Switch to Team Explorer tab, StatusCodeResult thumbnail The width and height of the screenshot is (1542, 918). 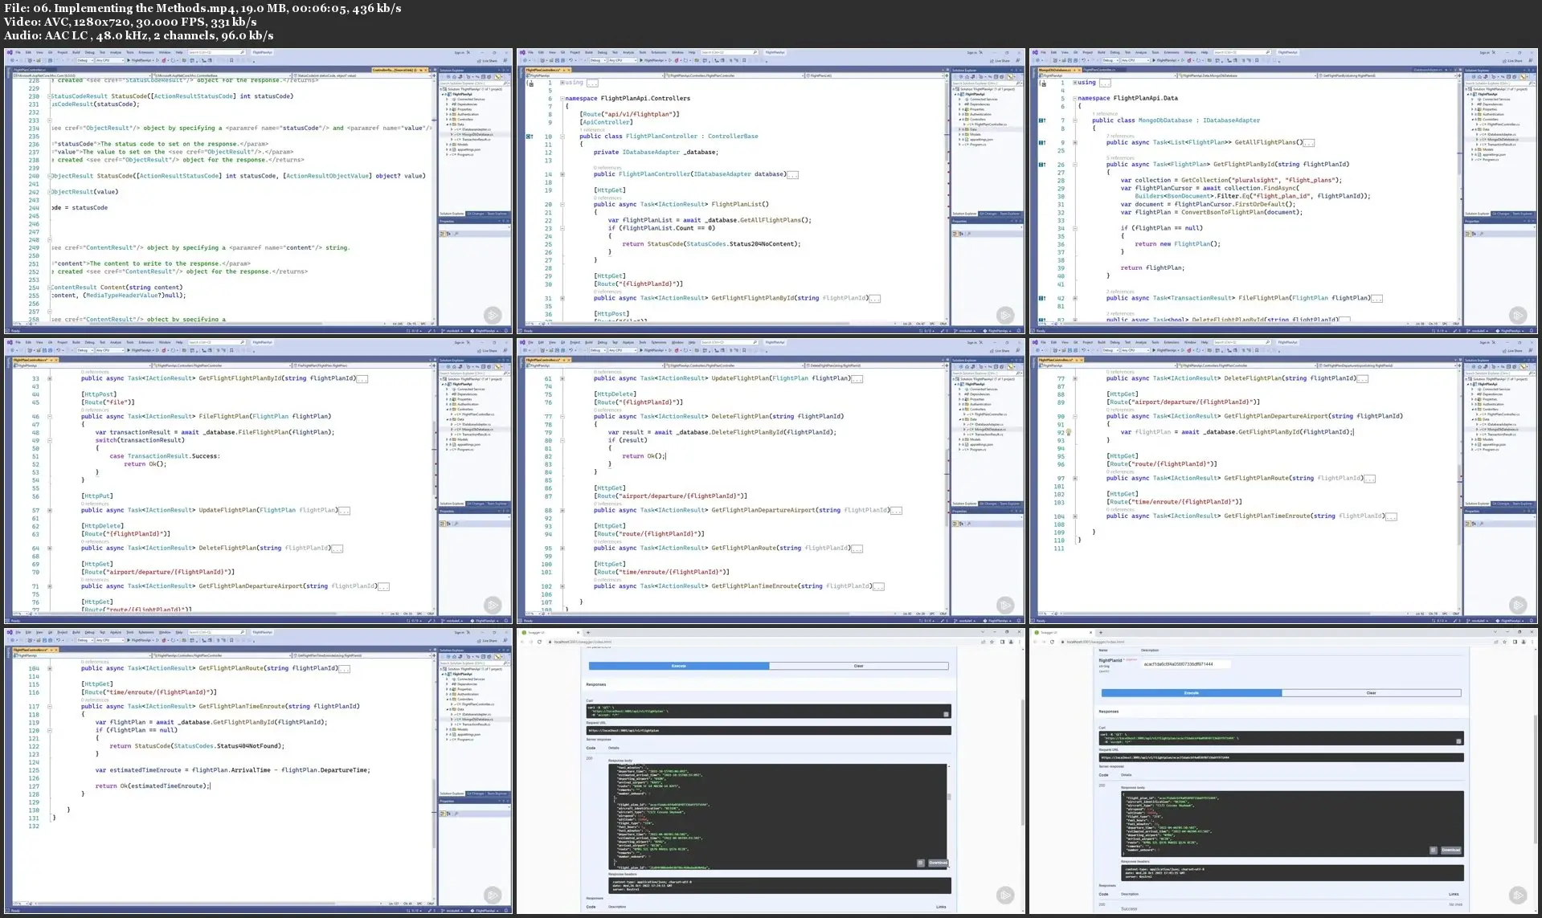[496, 214]
